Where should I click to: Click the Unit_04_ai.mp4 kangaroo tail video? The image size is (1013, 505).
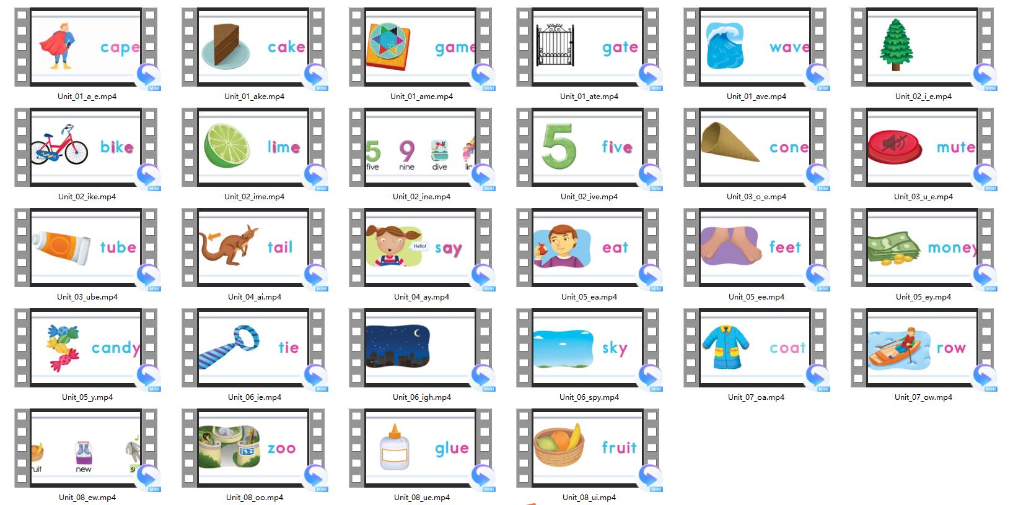[x=253, y=248]
